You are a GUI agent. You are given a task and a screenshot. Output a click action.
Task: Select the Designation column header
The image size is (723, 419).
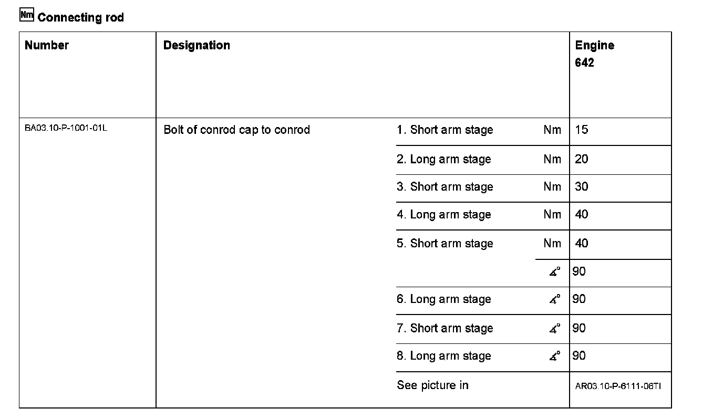[x=197, y=45]
